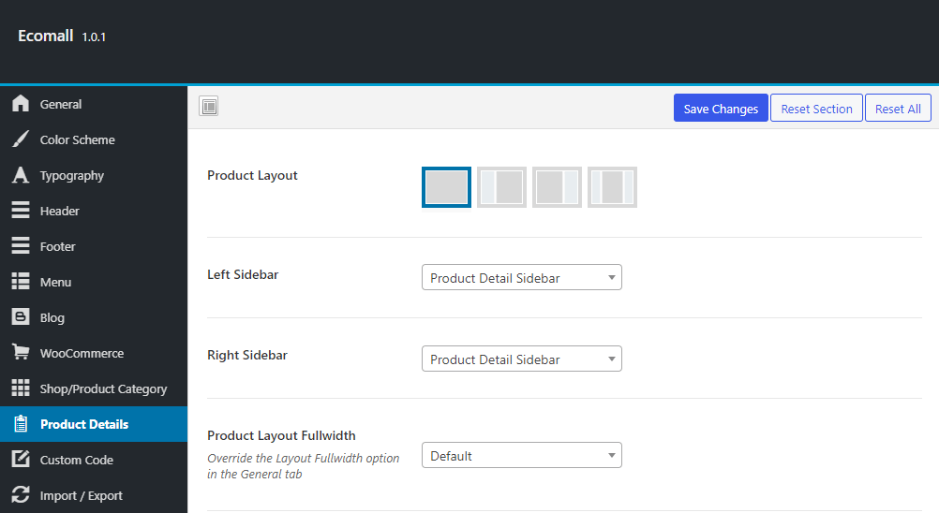
Task: Click the Ecomall theme title
Action: [x=46, y=36]
